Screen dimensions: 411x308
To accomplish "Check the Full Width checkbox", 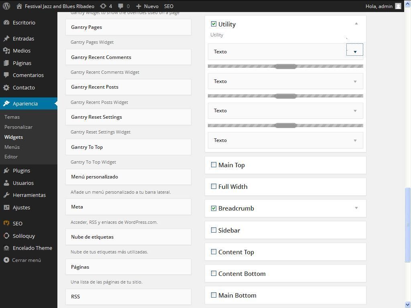I will (x=214, y=186).
